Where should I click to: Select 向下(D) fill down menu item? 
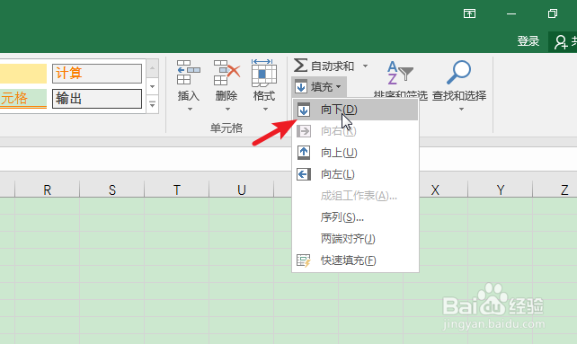(x=355, y=110)
